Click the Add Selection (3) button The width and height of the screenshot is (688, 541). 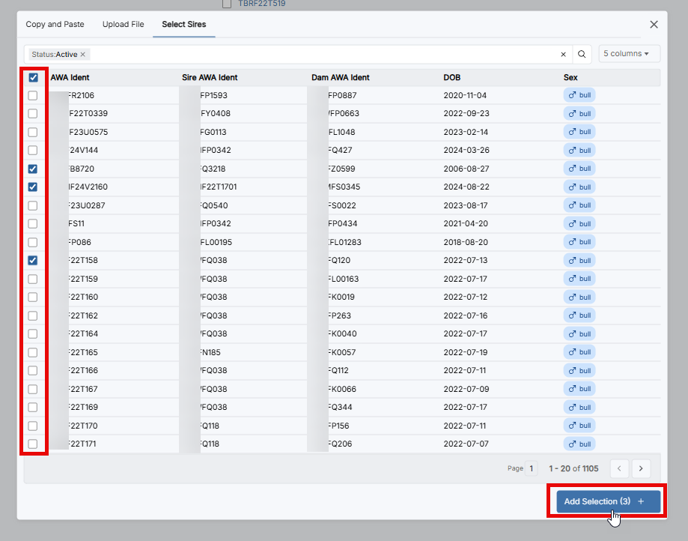coord(608,501)
